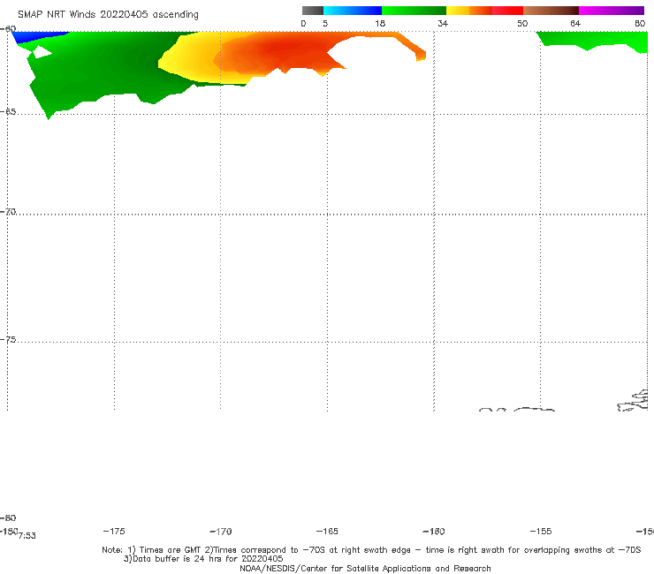Screen dimensions: 654x574
Task: Click the latitude label "-70"
Action: tap(8, 212)
